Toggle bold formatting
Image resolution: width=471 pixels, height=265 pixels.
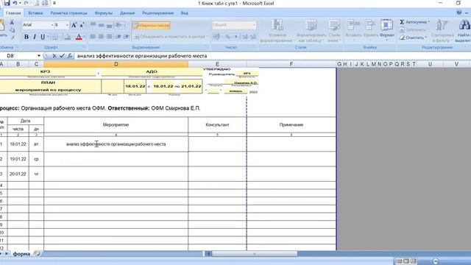pos(26,37)
